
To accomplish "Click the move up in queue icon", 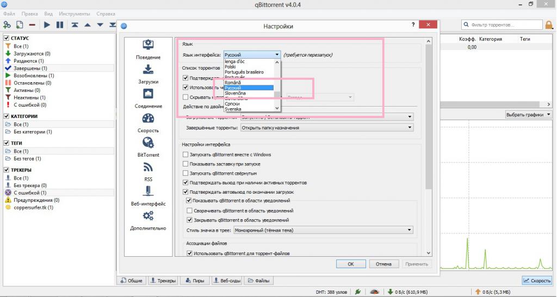I will (88, 25).
